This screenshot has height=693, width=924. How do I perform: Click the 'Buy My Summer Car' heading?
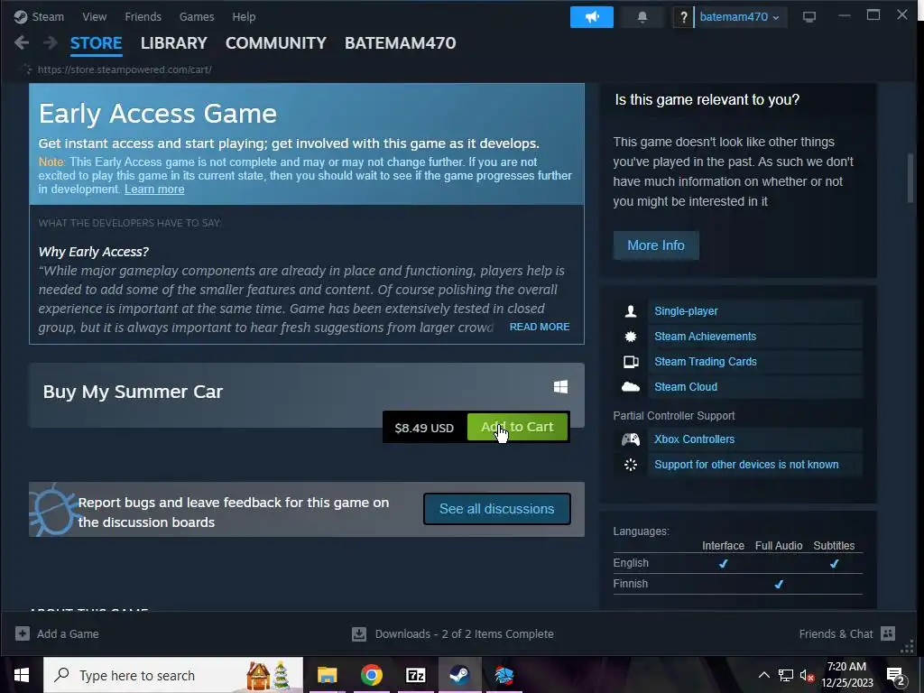tap(133, 392)
